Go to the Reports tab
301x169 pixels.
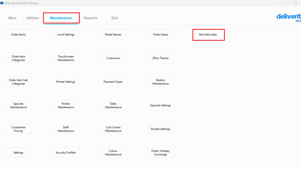[x=91, y=18]
